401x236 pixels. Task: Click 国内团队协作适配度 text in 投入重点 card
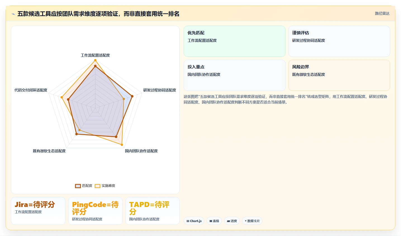(204, 74)
